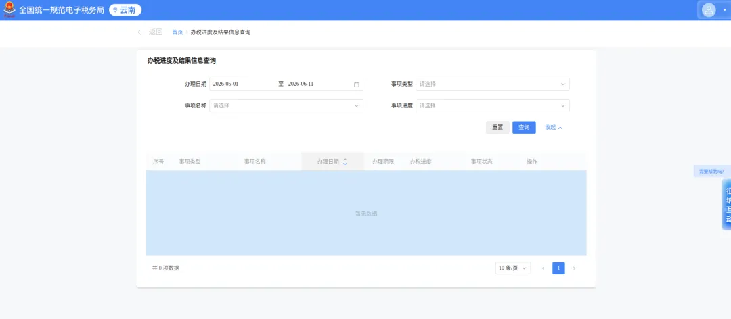Expand the user account dropdown arrow
Viewport: 731px width, 319px height.
point(724,9)
